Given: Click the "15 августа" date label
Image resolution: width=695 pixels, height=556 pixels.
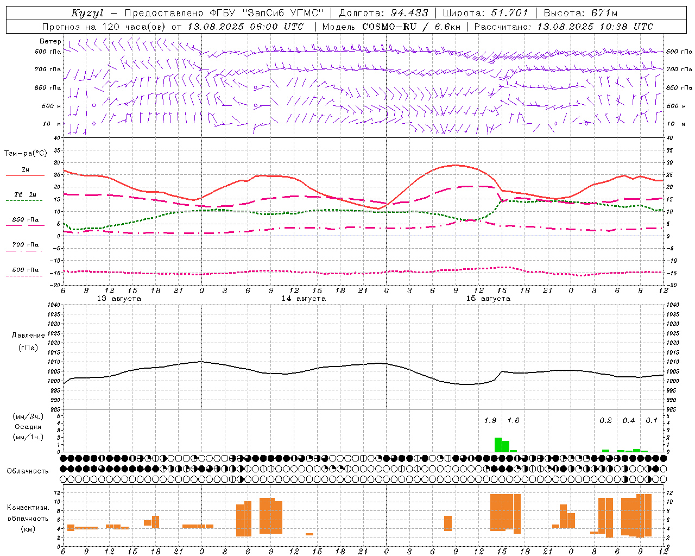Looking at the screenshot, I should [x=488, y=299].
